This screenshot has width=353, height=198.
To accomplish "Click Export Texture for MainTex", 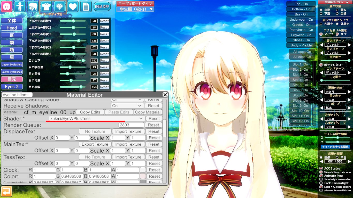I will pos(95,144).
